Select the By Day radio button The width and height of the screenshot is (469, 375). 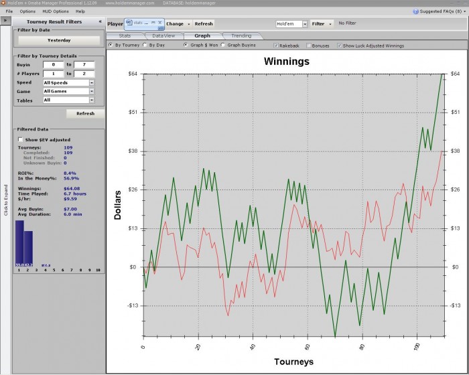[145, 45]
